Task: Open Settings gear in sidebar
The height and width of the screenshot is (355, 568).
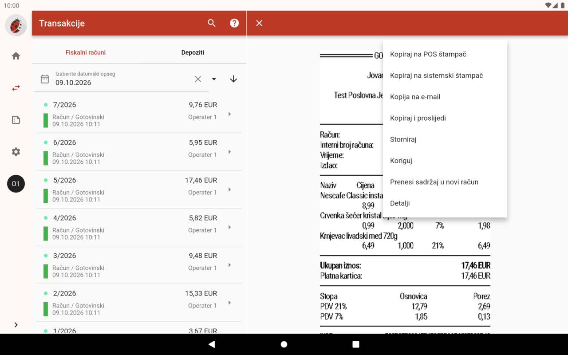Action: pyautogui.click(x=16, y=152)
